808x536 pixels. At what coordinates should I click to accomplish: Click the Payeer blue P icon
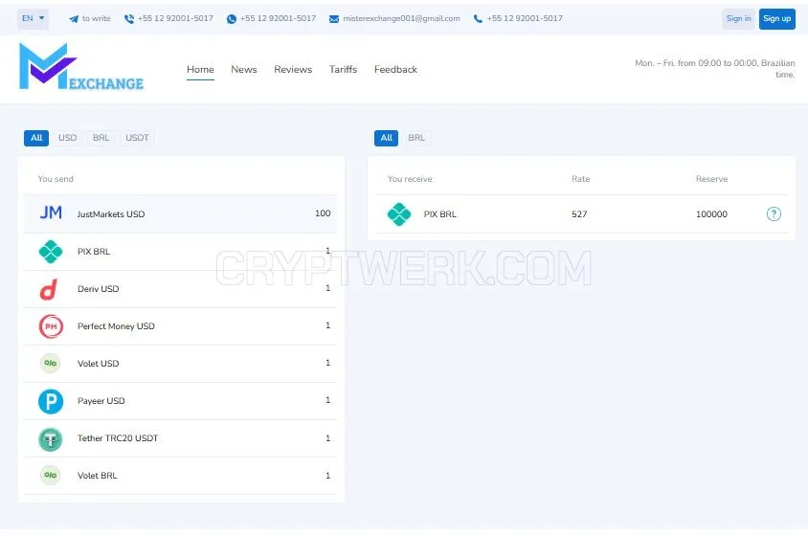pyautogui.click(x=51, y=401)
